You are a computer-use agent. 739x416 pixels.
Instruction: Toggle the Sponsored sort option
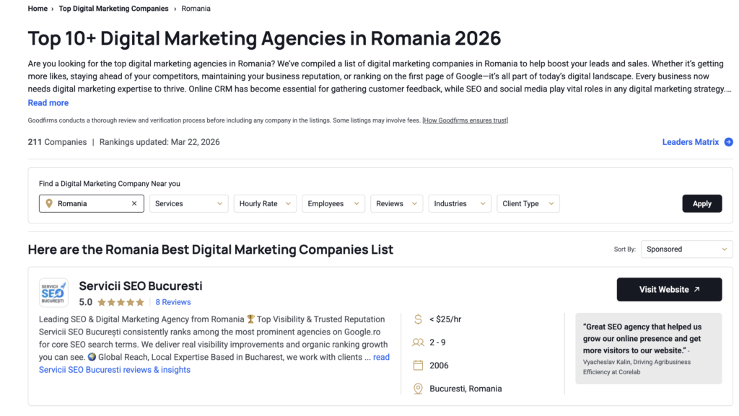point(686,249)
